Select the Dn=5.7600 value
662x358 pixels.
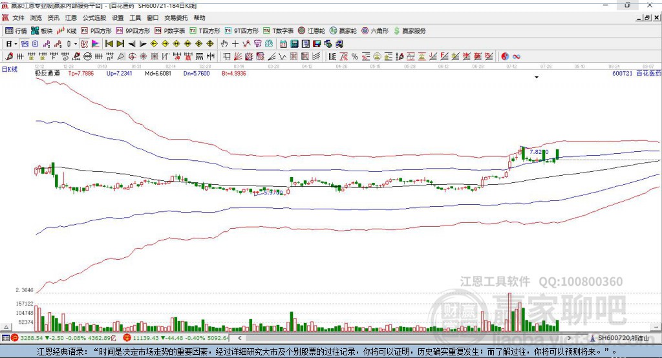point(197,74)
